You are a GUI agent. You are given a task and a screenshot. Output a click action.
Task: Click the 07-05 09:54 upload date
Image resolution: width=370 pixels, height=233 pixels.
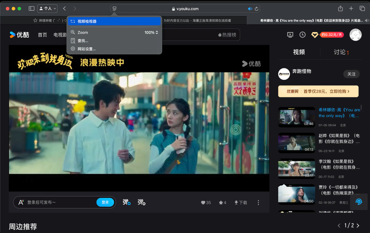[x=327, y=125]
